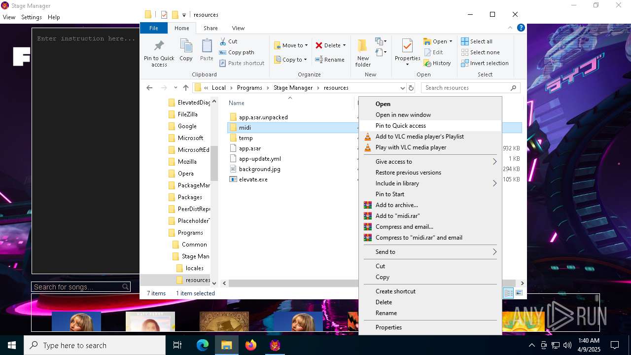Screen dimensions: 631x355
Task: Click Programs in address breadcrumb
Action: coord(249,88)
